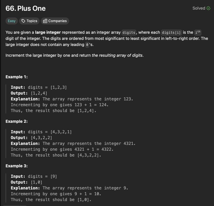Click the "66. Plus One" problem title
Screen dimensions: 214x206
[25, 8]
